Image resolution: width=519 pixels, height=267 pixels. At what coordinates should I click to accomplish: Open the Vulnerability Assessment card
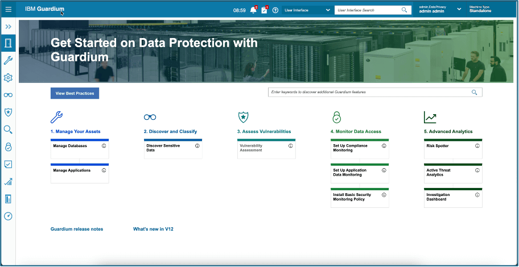[x=266, y=149]
